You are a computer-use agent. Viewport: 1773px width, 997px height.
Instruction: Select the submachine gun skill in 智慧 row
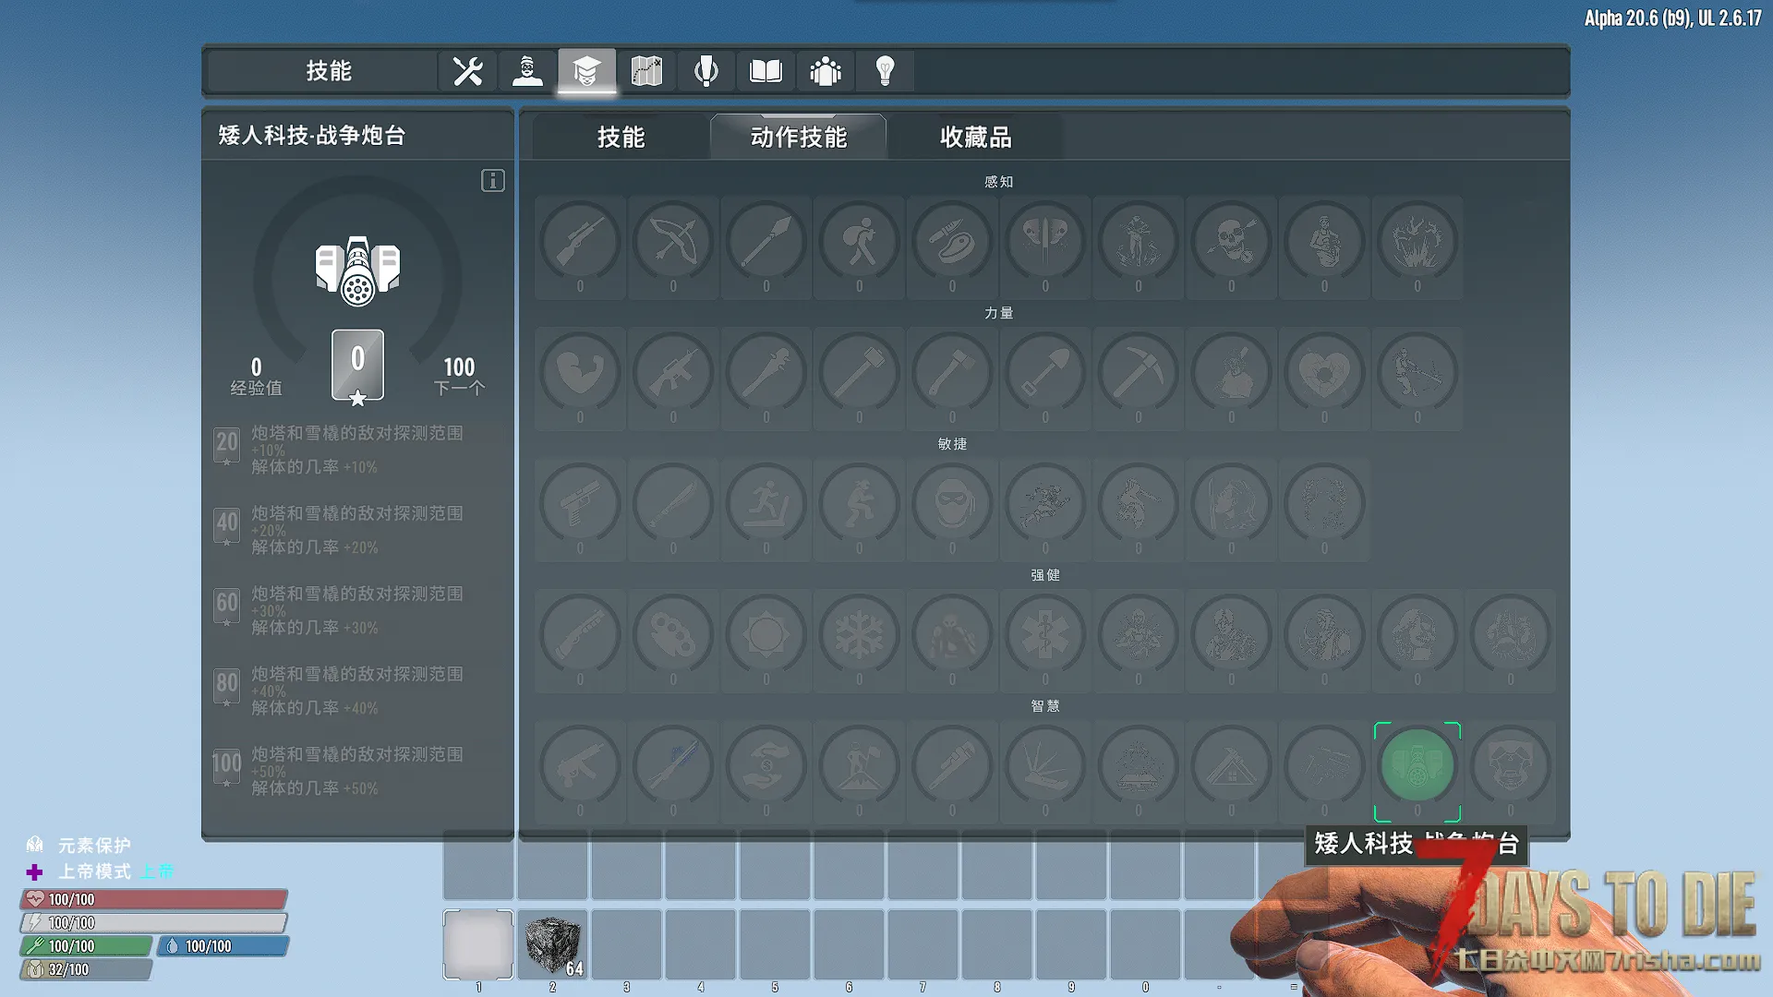coord(580,770)
